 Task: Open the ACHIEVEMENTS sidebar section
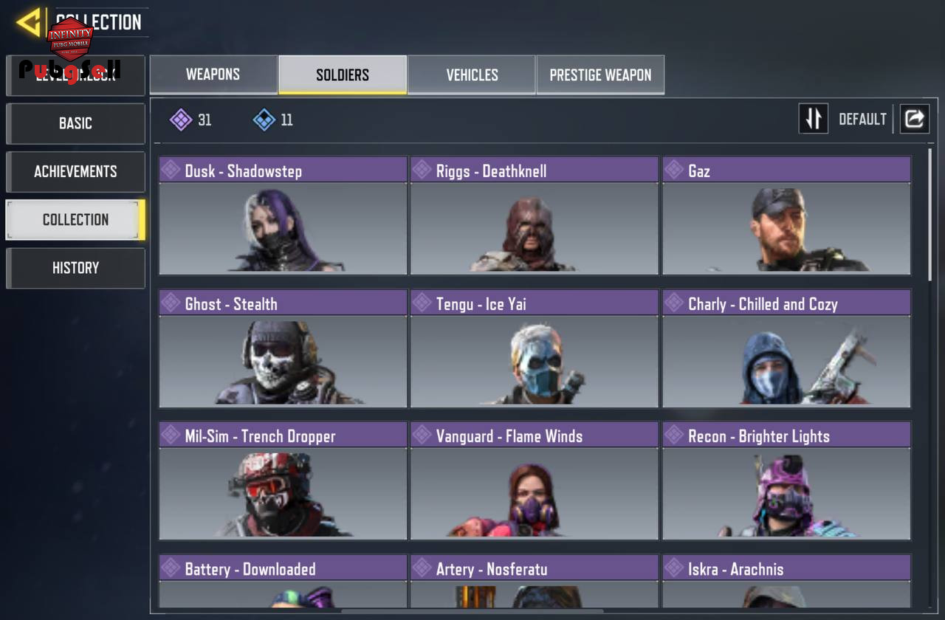tap(75, 171)
